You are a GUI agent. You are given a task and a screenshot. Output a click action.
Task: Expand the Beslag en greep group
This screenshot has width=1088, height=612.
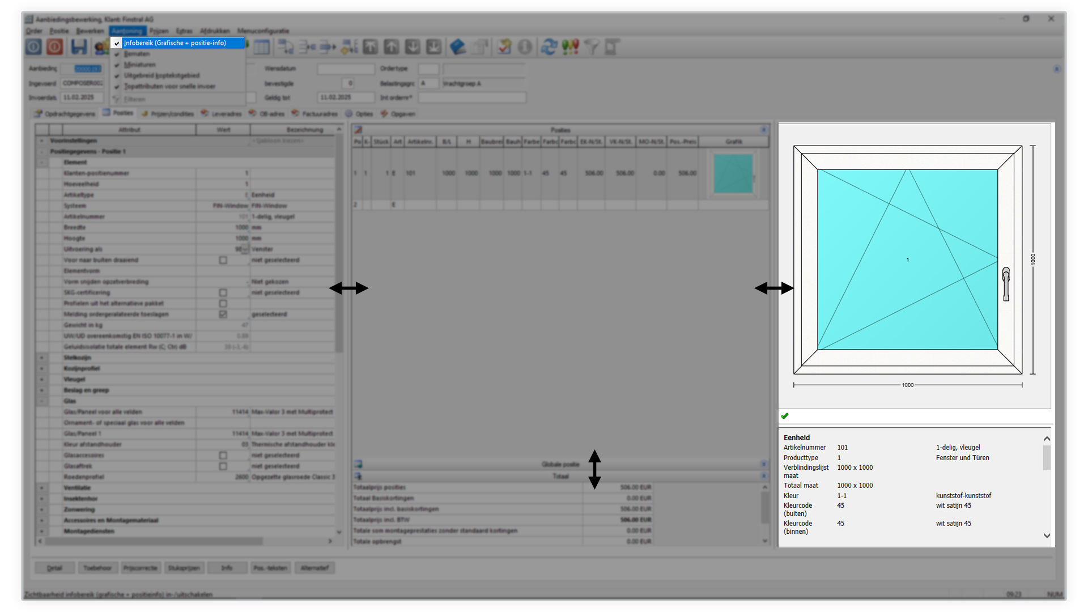(42, 390)
